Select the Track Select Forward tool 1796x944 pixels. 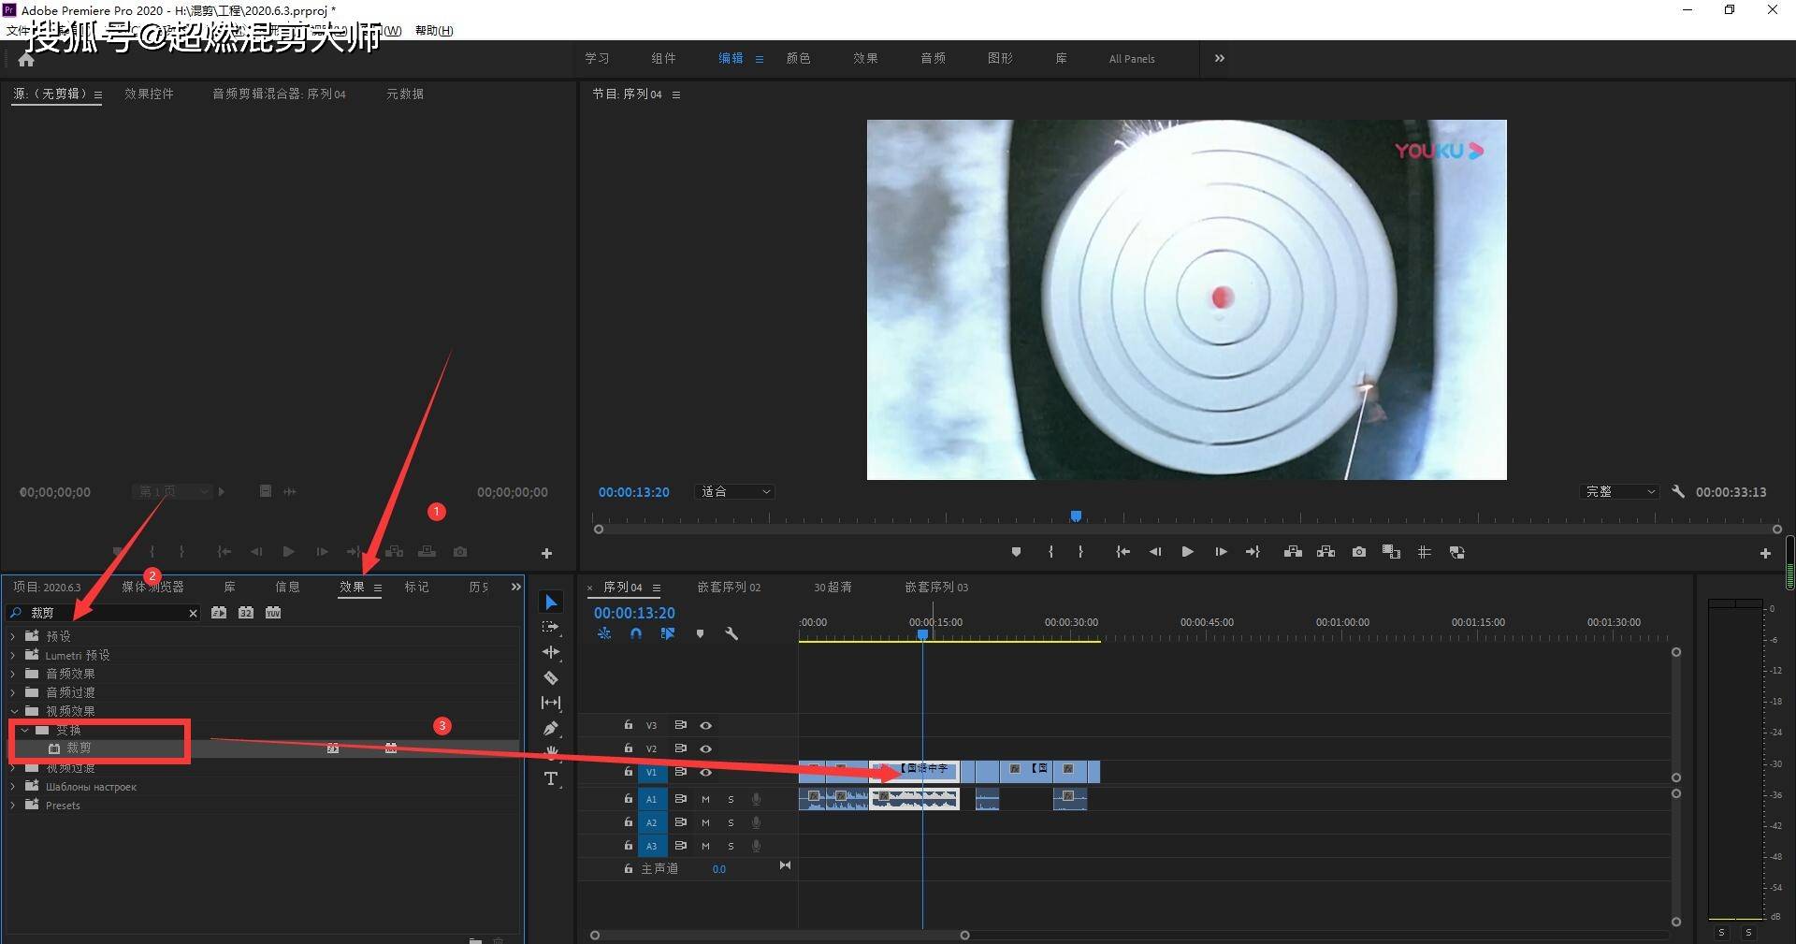(551, 627)
